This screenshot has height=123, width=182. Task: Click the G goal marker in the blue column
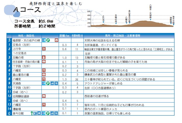tap(9, 113)
